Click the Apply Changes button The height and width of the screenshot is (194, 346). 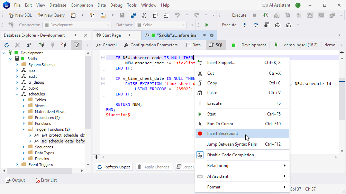(154, 167)
